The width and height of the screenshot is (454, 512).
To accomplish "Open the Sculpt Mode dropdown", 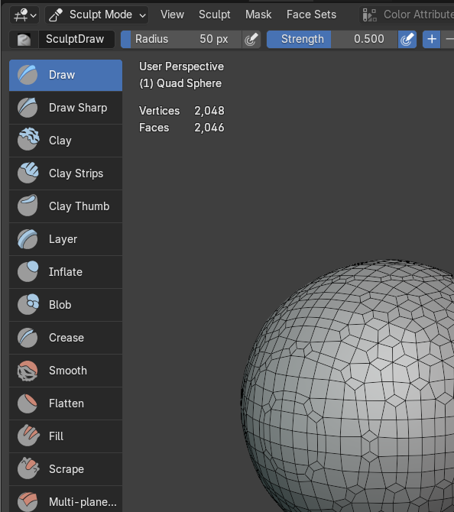I will tap(96, 15).
